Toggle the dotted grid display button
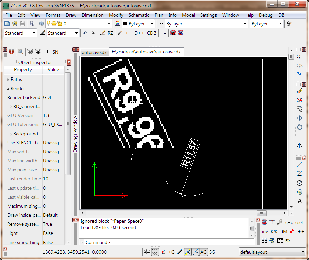The image size is (309, 260). pyautogui.click(x=155, y=252)
